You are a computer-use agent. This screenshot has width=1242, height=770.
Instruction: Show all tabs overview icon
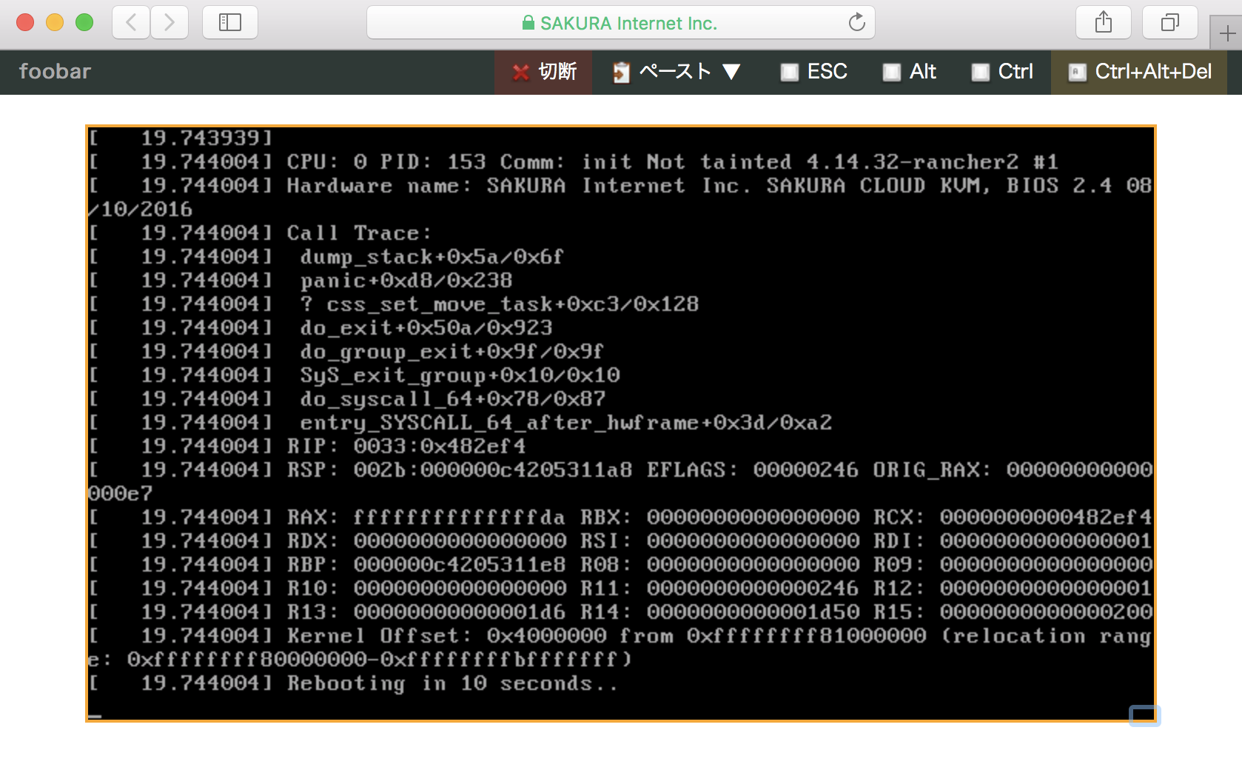[x=1170, y=22]
